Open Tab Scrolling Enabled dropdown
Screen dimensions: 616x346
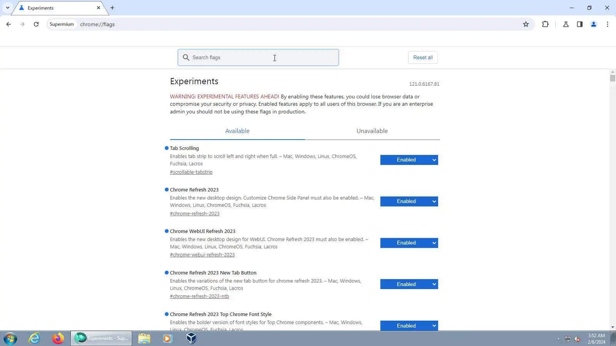pyautogui.click(x=409, y=160)
